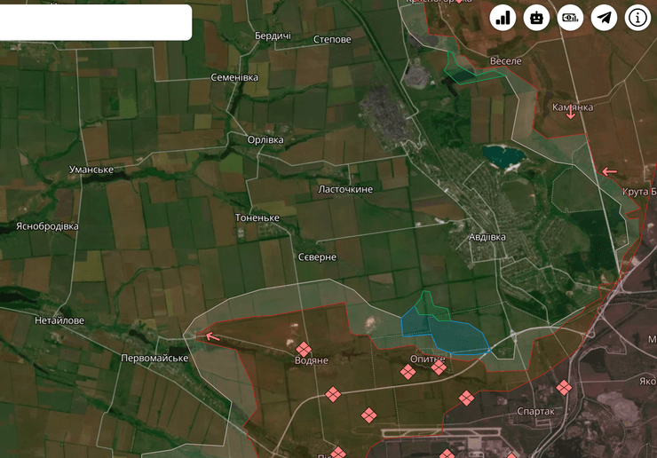Click the Уманське village label
The width and height of the screenshot is (657, 458).
(x=91, y=170)
